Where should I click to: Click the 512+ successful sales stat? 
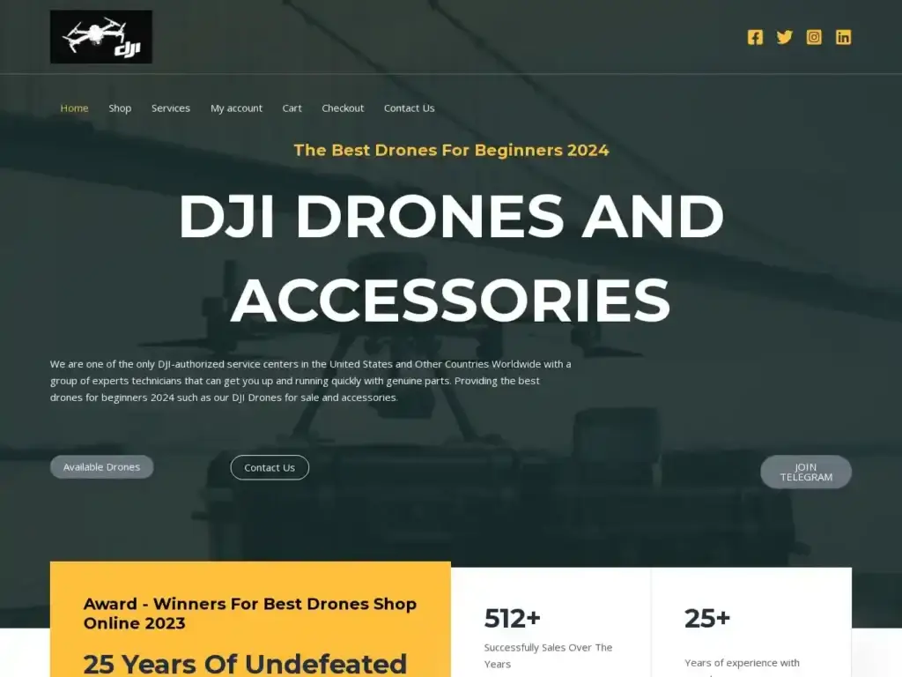tap(513, 619)
